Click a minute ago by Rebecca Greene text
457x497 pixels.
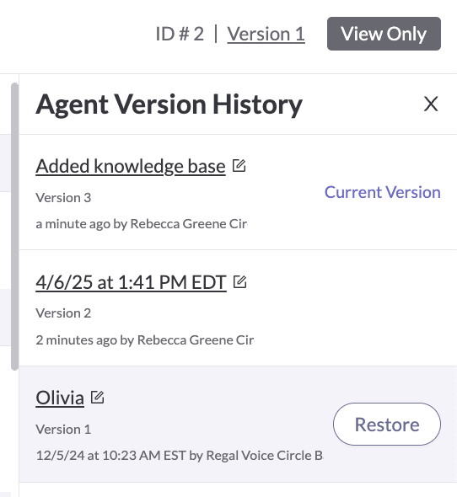pyautogui.click(x=142, y=224)
